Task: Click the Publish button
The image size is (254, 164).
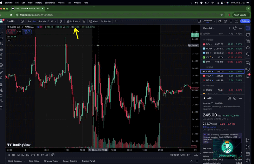Action: pos(245,21)
